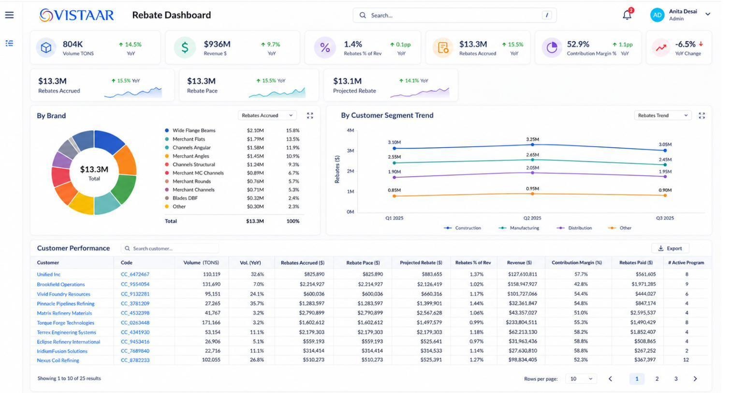
Task: Click Merchant Channels purple legend dot
Action: [x=167, y=190]
